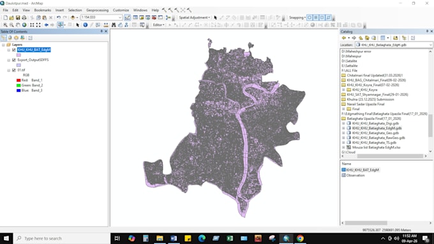Viewport: 434px width, 244px height.
Task: Zoom to Full Extent globe icon
Action: pos(24,25)
